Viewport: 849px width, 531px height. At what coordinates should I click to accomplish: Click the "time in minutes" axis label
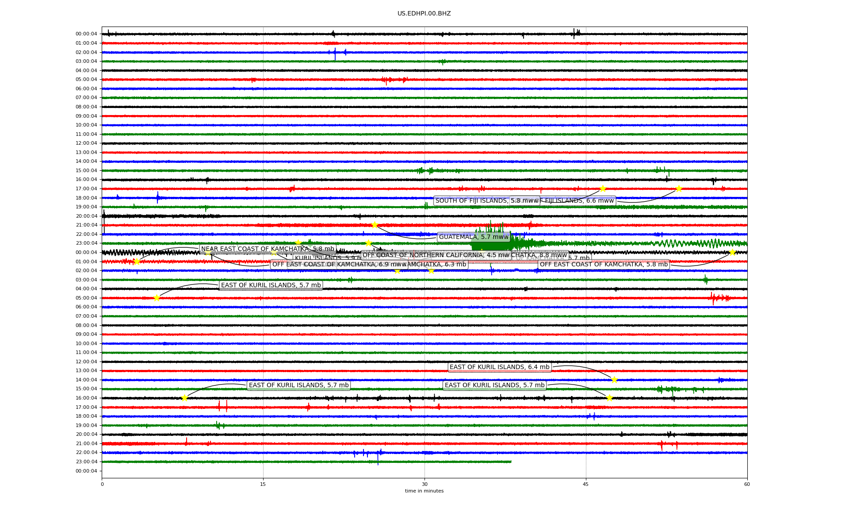click(424, 491)
